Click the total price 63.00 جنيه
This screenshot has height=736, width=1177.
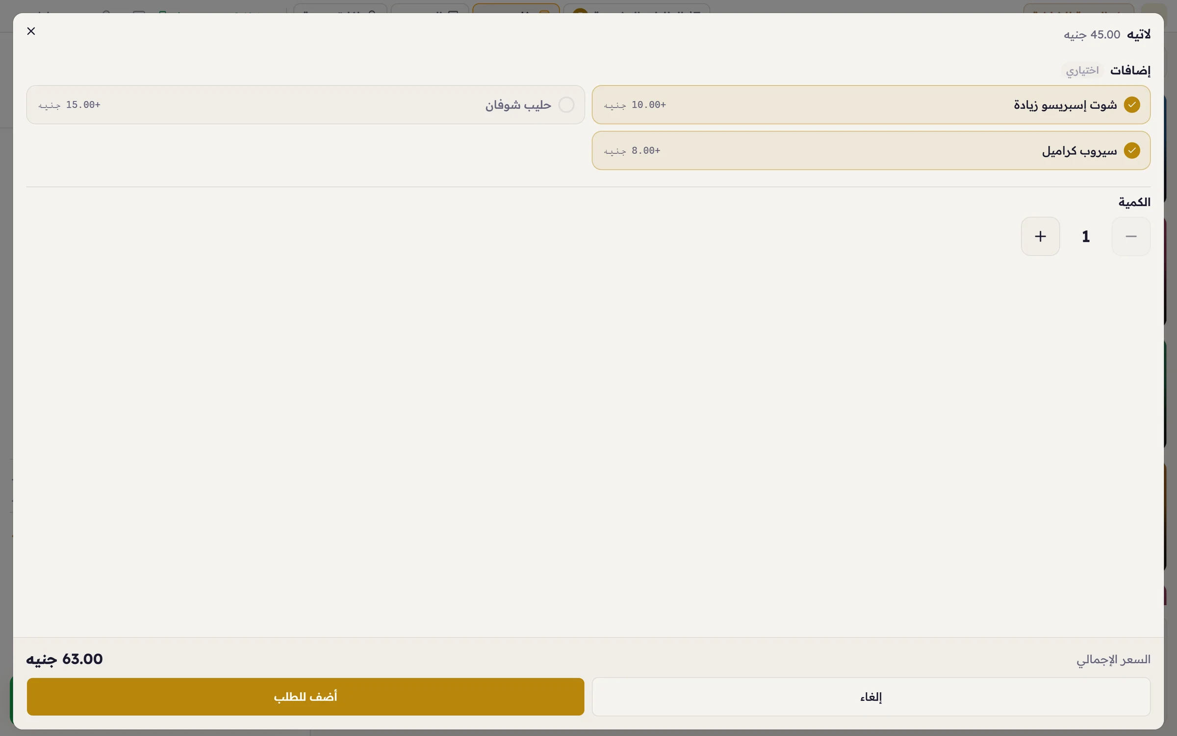point(65,659)
